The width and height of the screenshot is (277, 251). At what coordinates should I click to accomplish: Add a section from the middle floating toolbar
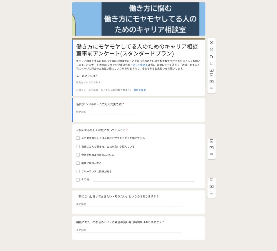pos(211,155)
